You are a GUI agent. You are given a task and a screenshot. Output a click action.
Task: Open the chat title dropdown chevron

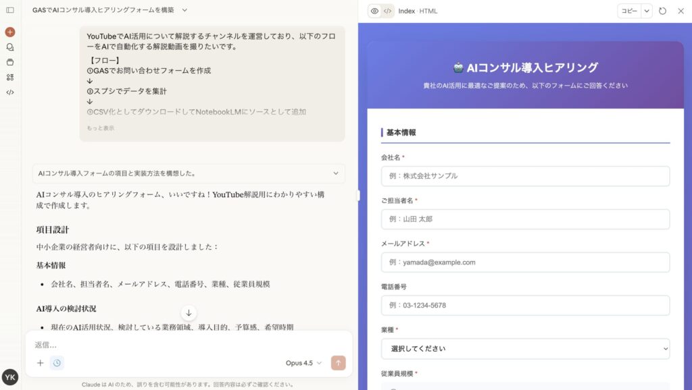[x=184, y=10]
